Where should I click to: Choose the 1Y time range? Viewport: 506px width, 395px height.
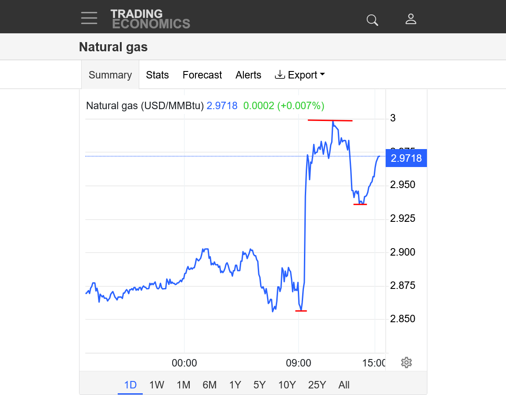235,385
